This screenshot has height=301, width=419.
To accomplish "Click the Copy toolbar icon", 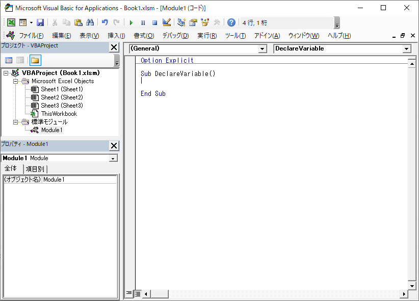I will click(66, 22).
